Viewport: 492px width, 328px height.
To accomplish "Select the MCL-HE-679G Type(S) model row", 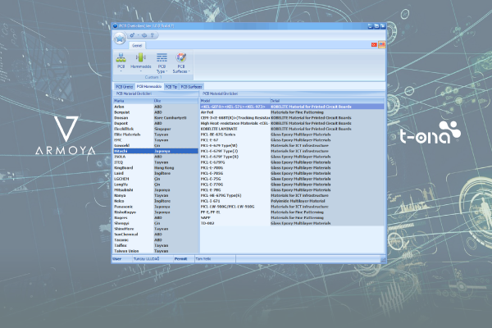I will [292, 195].
